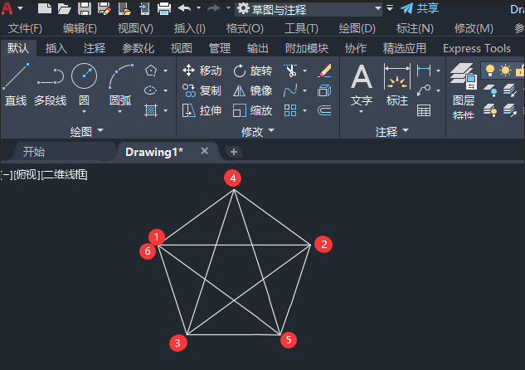Click the Hatch tool icon
525x370 pixels.
tap(151, 110)
